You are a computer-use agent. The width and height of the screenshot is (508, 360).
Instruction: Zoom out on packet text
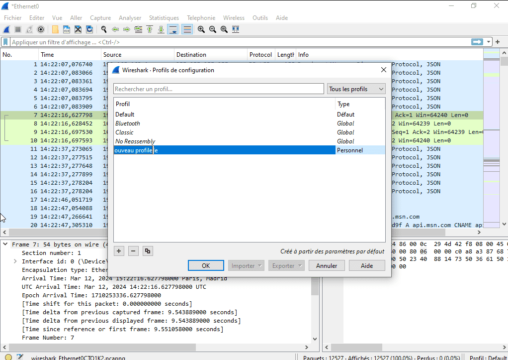tap(213, 29)
